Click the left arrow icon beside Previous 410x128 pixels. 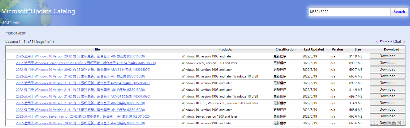pyautogui.click(x=377, y=42)
